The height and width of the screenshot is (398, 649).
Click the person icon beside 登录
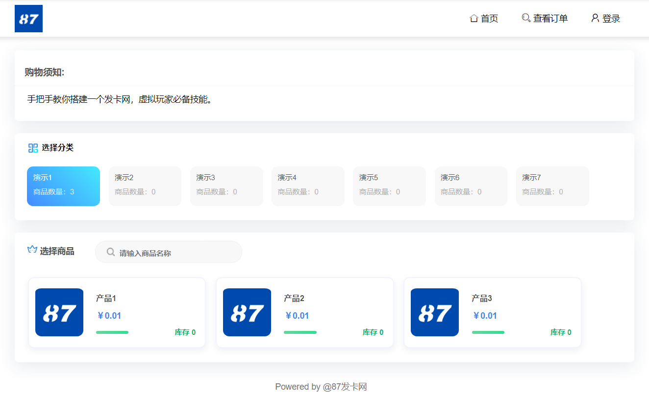(595, 18)
